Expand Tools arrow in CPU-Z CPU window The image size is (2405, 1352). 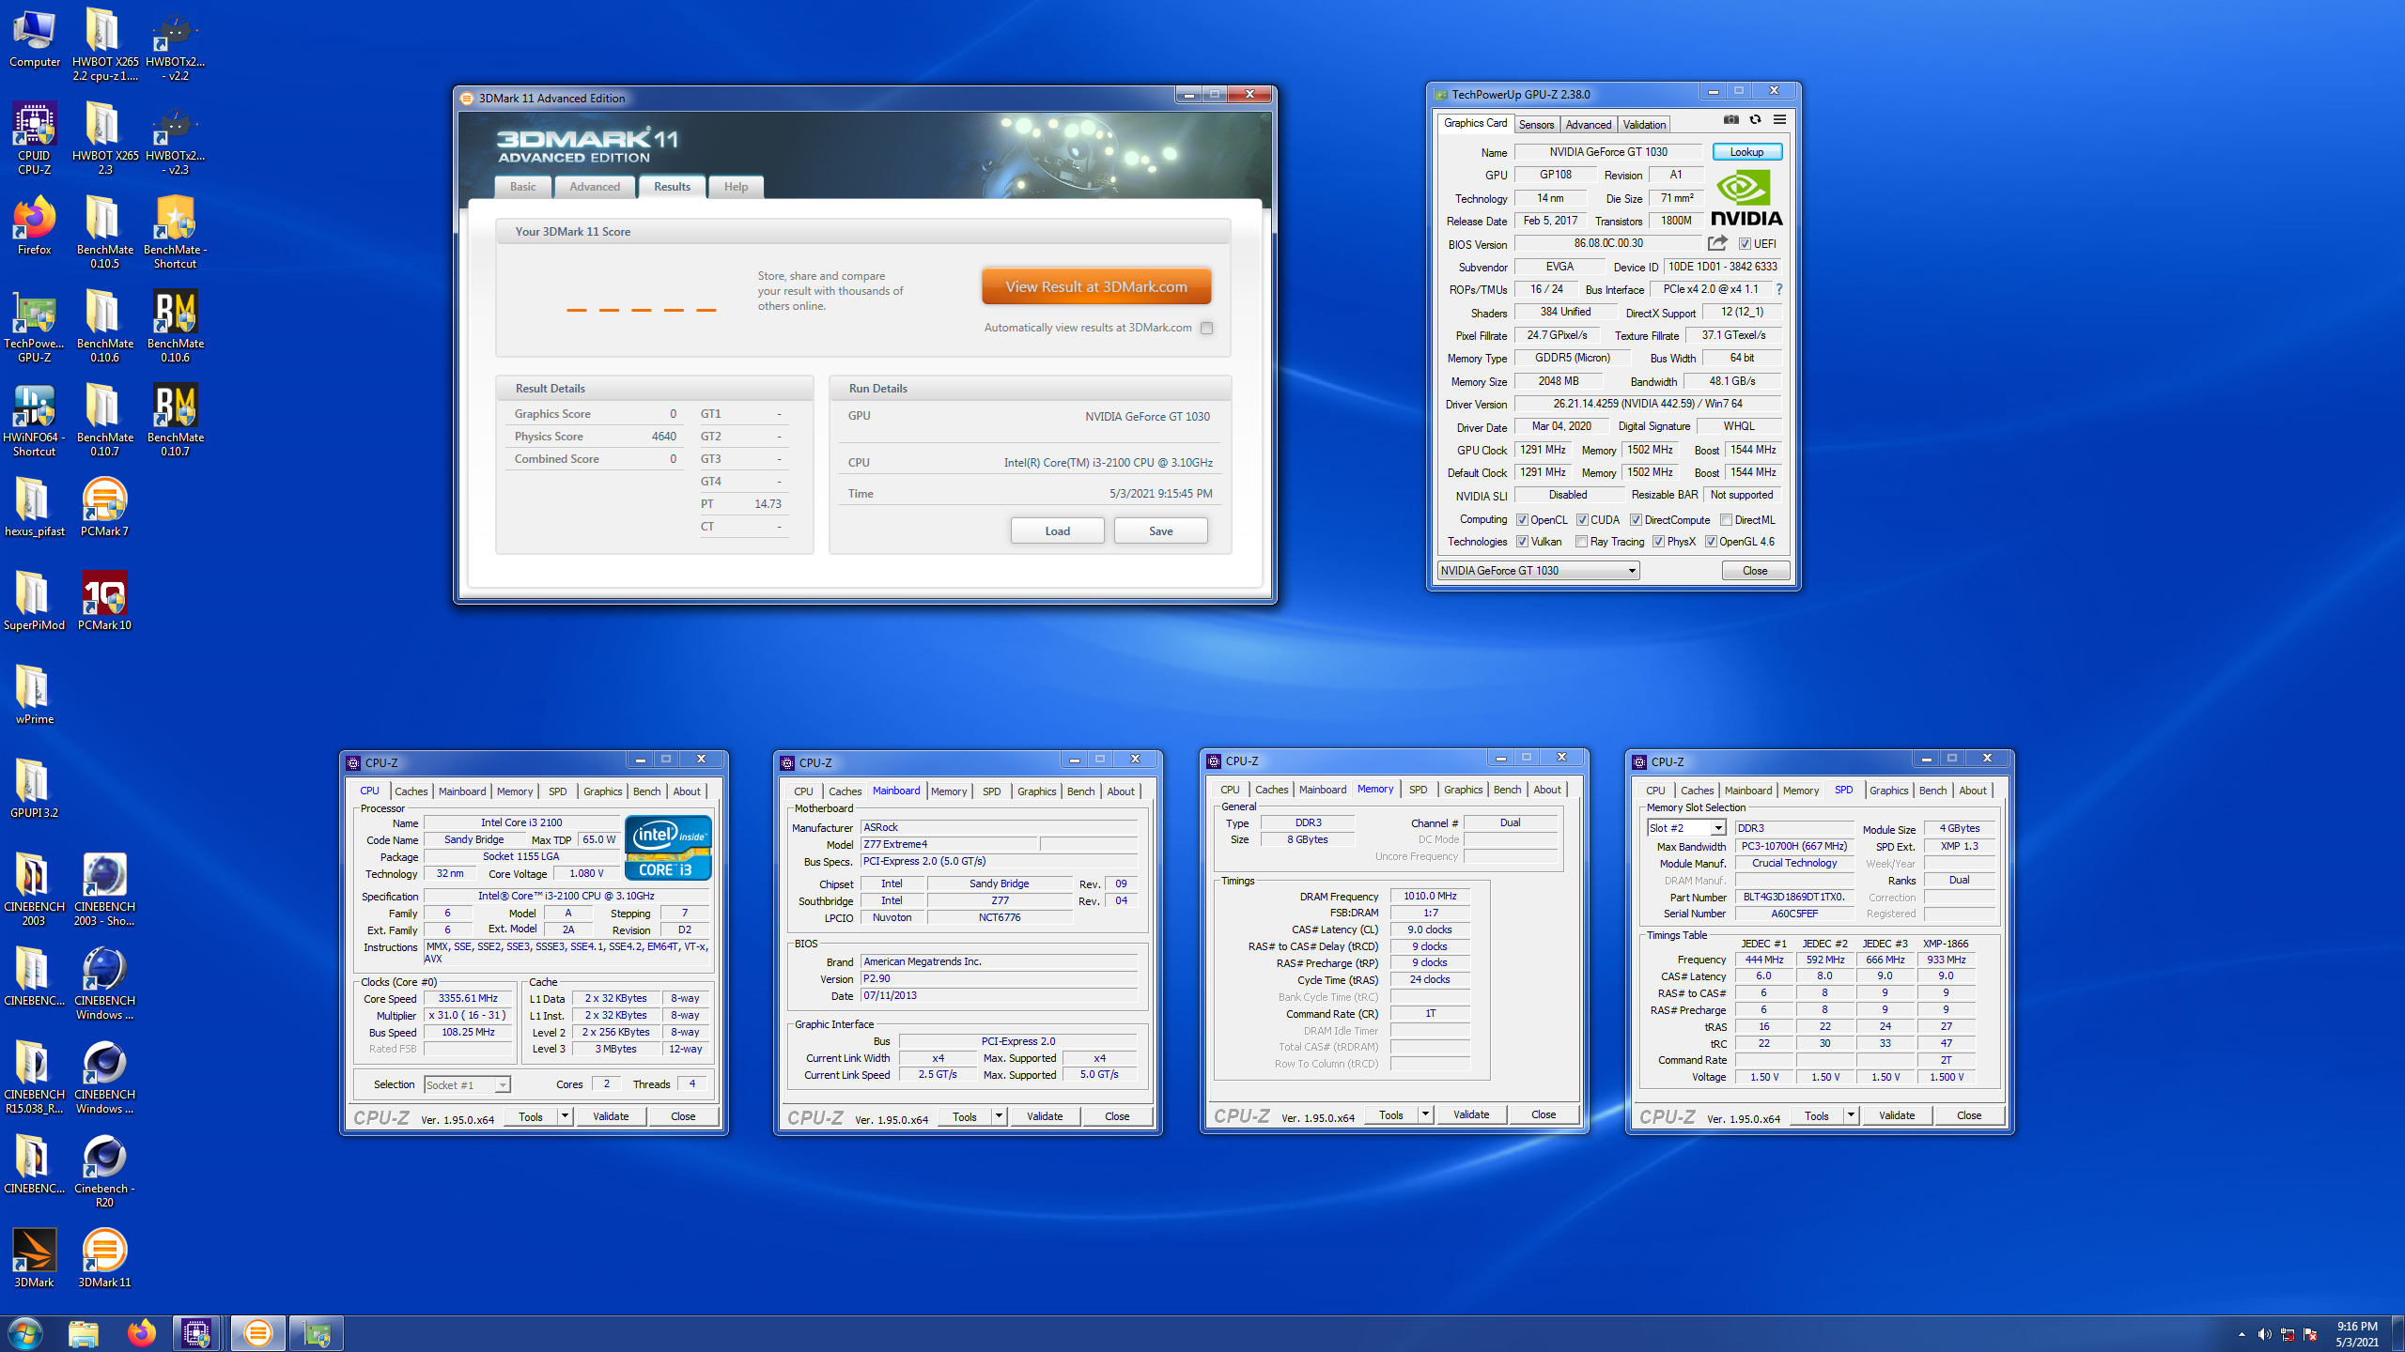565,1116
